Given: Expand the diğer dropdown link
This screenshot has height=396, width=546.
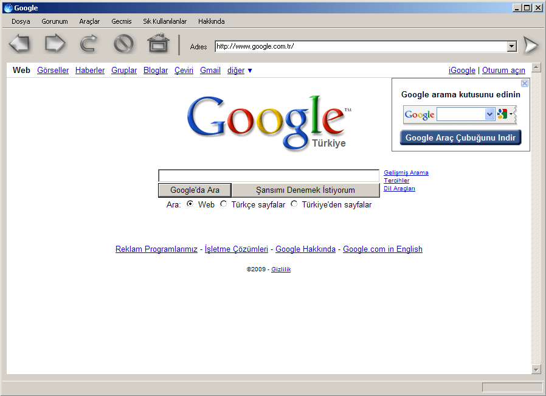Looking at the screenshot, I should tap(240, 71).
